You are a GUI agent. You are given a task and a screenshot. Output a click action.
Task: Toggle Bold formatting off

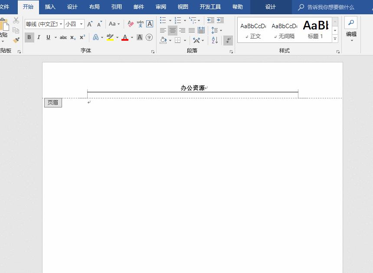(29, 38)
